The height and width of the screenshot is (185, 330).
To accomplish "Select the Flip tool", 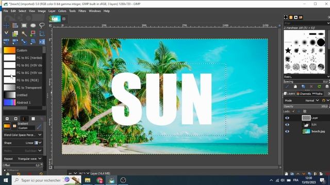I will pyautogui.click(x=42, y=42).
